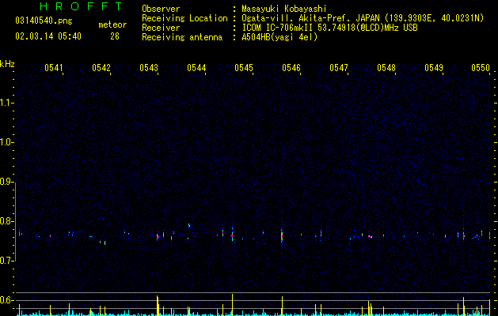Click the kHz axis unit label

pyautogui.click(x=7, y=64)
